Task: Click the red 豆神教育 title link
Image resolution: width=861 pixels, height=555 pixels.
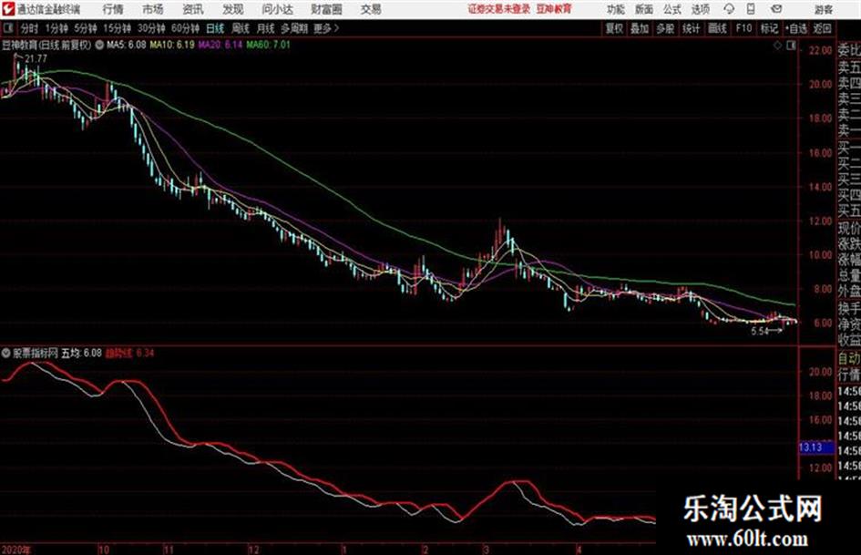Action: pyautogui.click(x=554, y=9)
